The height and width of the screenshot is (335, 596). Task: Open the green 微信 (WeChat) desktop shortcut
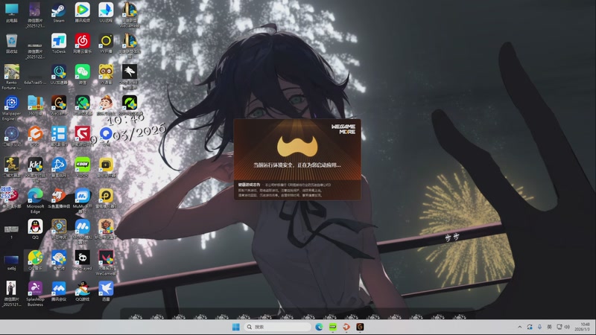click(82, 74)
